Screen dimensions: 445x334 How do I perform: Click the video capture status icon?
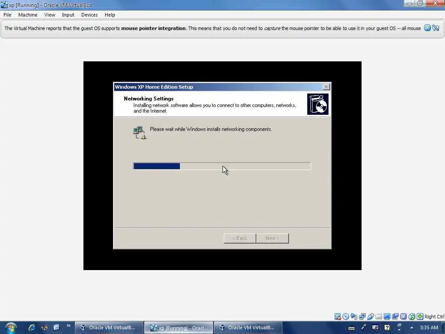pos(395,317)
